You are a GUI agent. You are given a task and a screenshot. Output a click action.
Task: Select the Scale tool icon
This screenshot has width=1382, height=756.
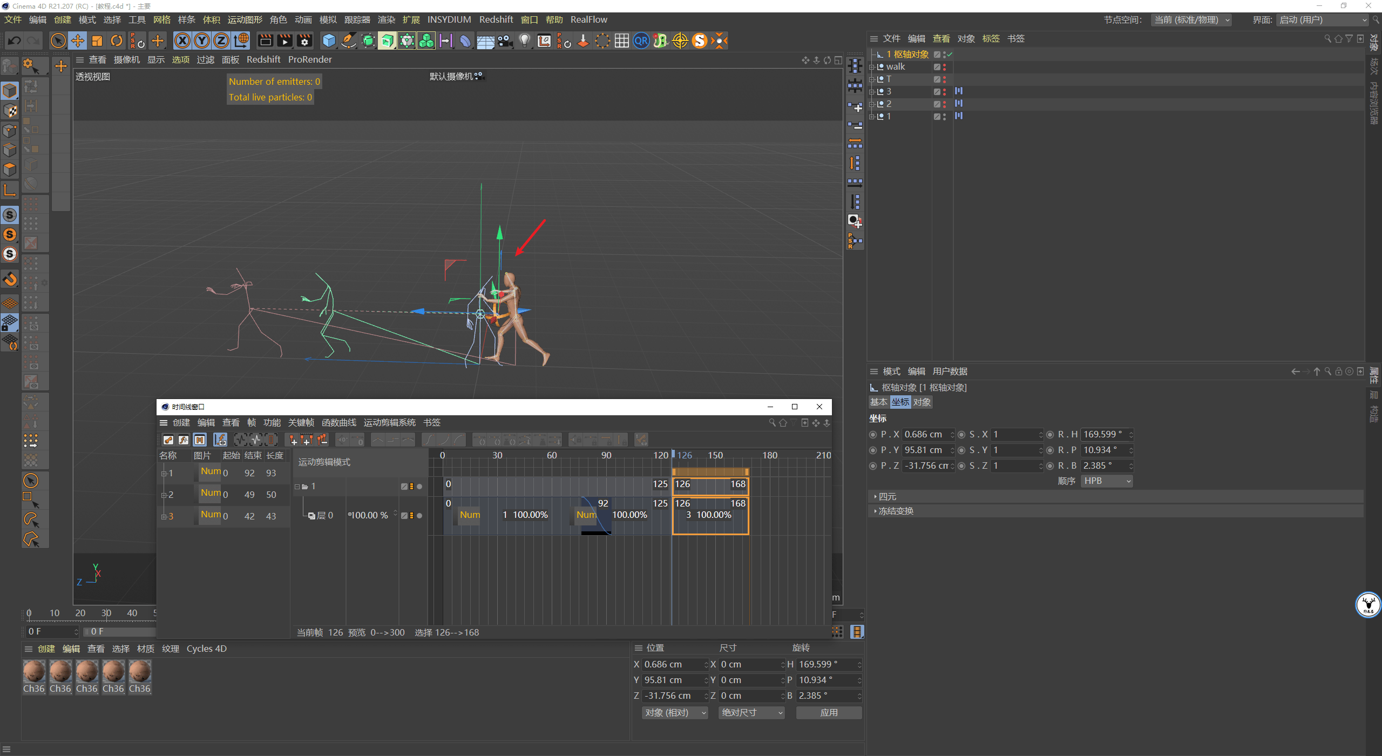click(x=97, y=40)
